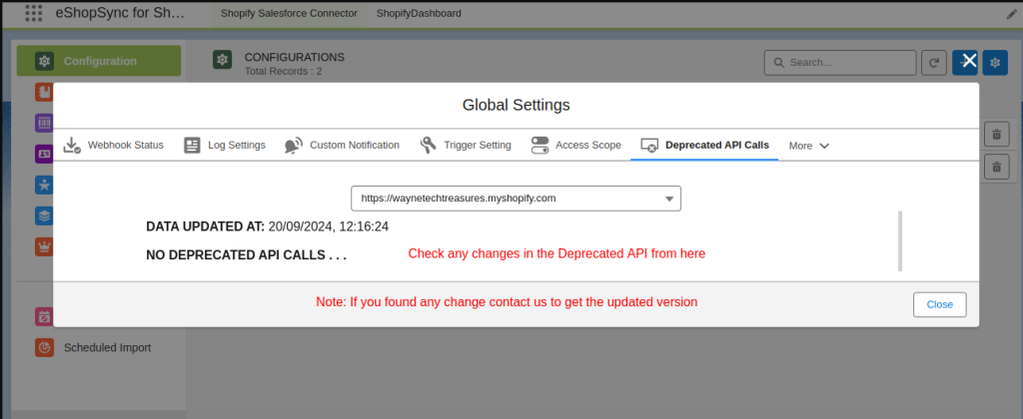Click the gear icon beside CONFIGURATIONS heading

pyautogui.click(x=222, y=61)
